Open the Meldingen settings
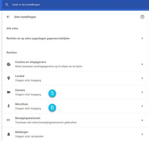The height and width of the screenshot is (141, 149). (x=75, y=134)
